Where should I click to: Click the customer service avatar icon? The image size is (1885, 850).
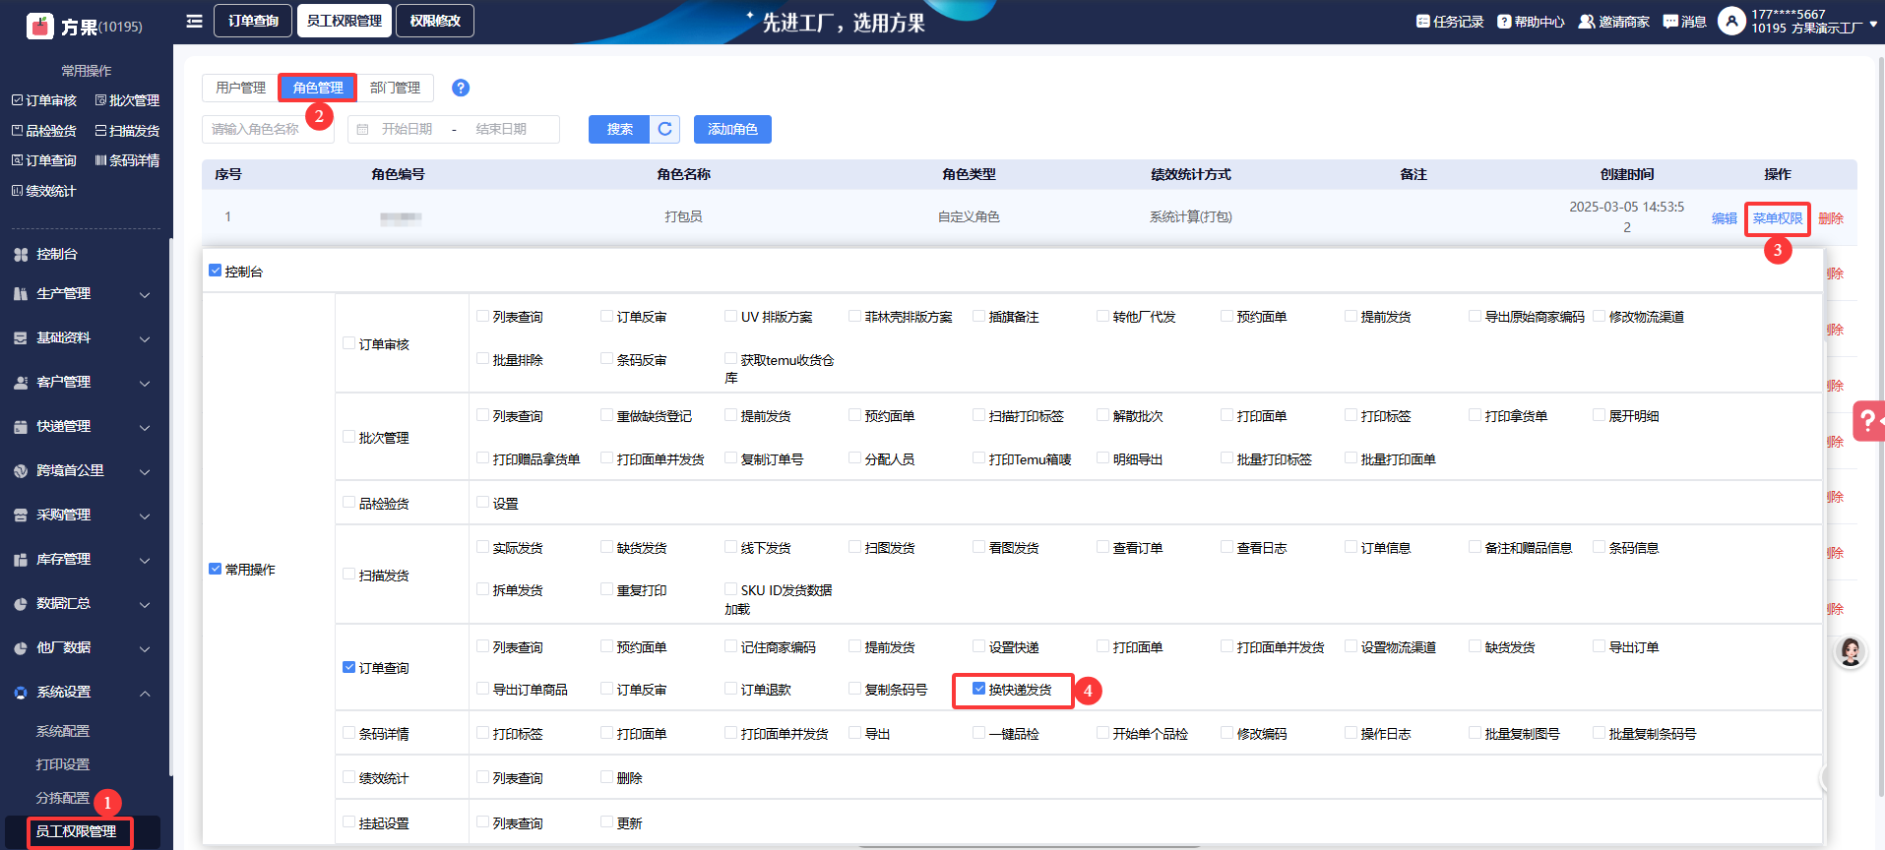pyautogui.click(x=1850, y=651)
